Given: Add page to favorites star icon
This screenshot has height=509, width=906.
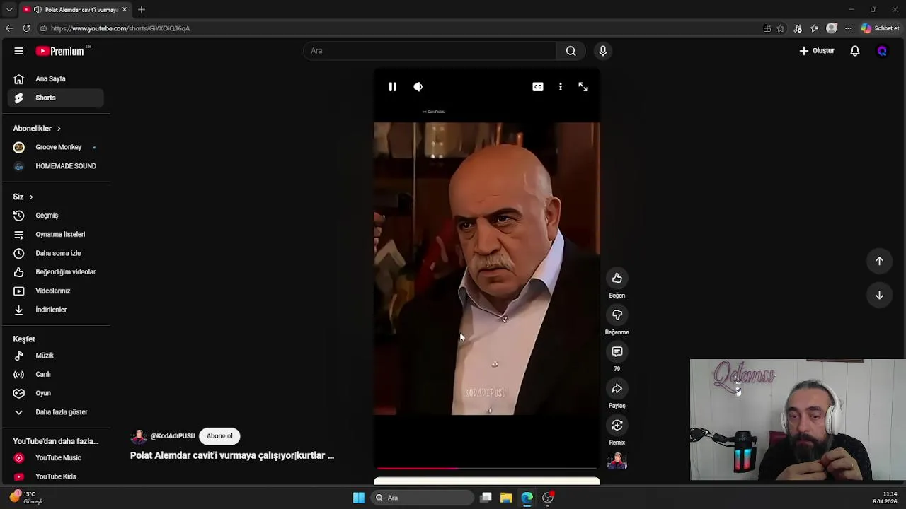Looking at the screenshot, I should 781,28.
